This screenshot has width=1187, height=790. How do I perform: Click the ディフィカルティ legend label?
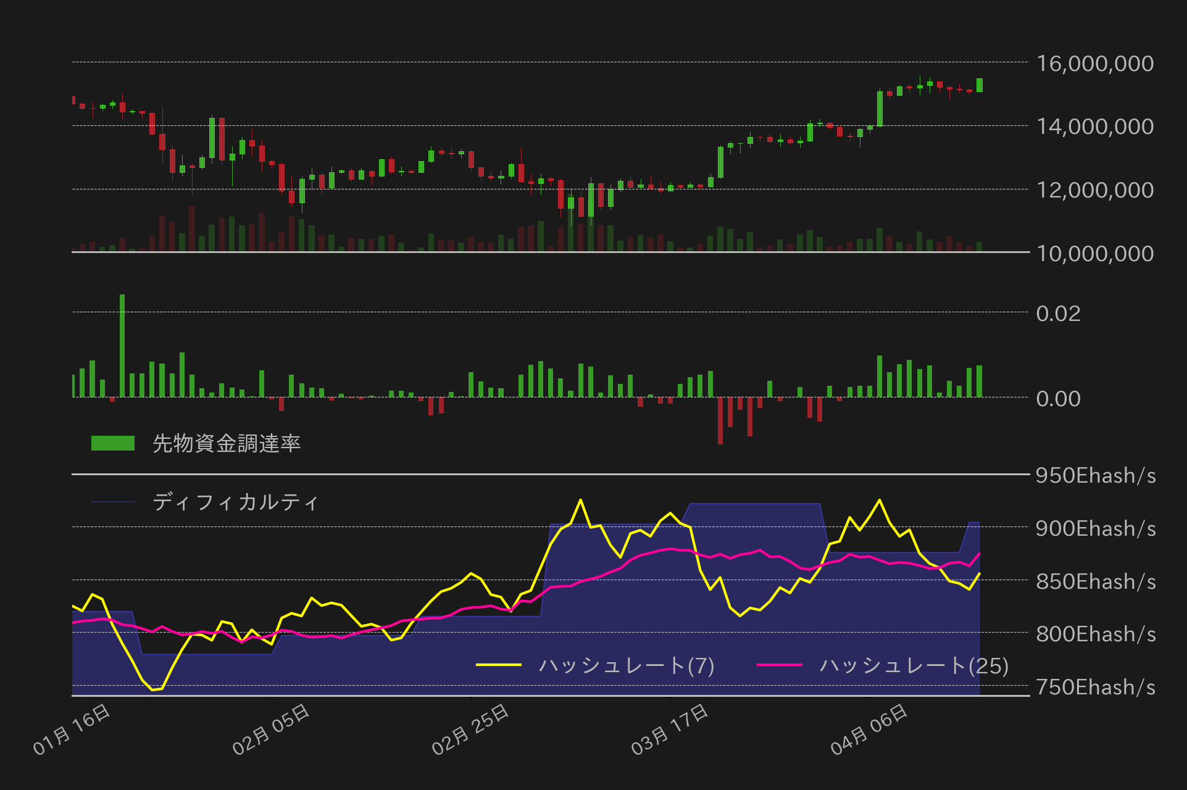point(236,502)
